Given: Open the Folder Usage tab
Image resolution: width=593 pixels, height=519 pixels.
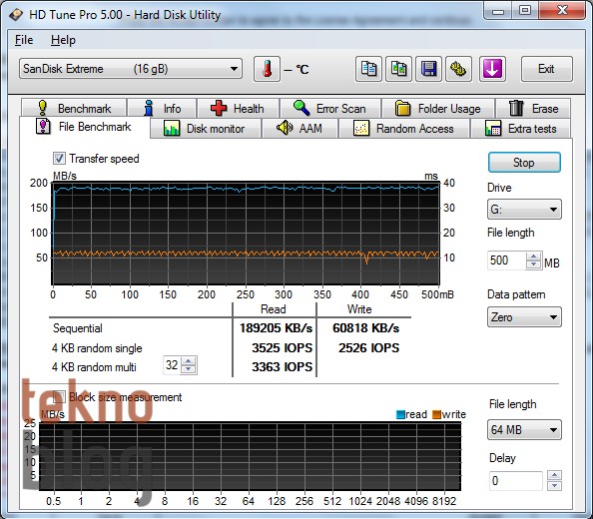Looking at the screenshot, I should pyautogui.click(x=438, y=109).
